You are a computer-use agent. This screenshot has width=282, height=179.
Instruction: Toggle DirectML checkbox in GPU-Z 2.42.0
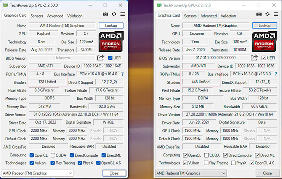(x=257, y=155)
